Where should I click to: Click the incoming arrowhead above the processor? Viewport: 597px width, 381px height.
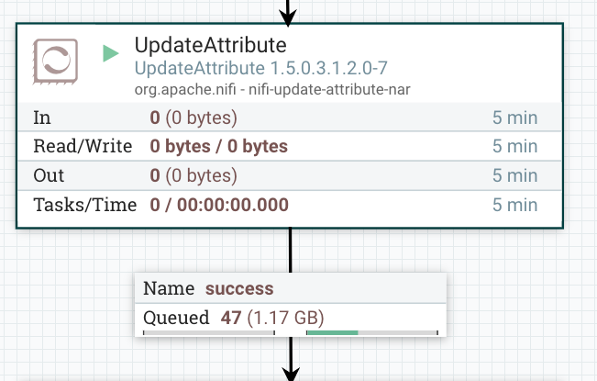[288, 16]
